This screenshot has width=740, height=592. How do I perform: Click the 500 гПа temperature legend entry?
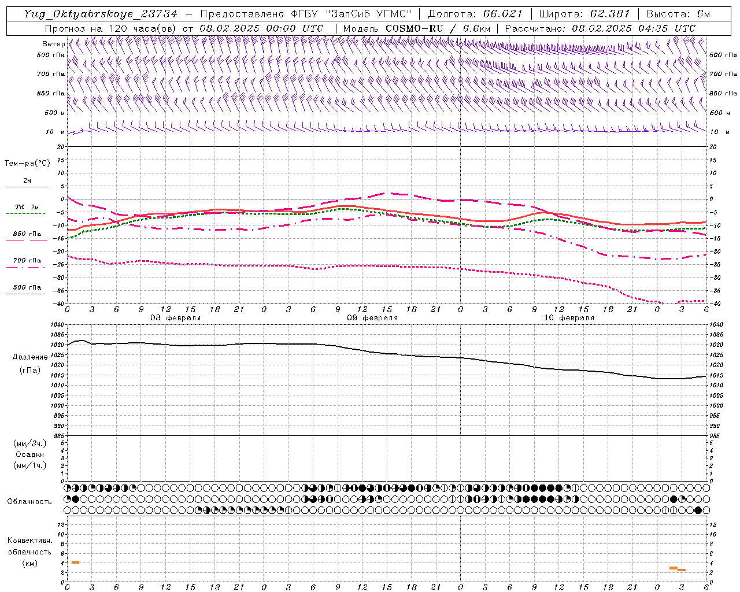[x=27, y=287]
